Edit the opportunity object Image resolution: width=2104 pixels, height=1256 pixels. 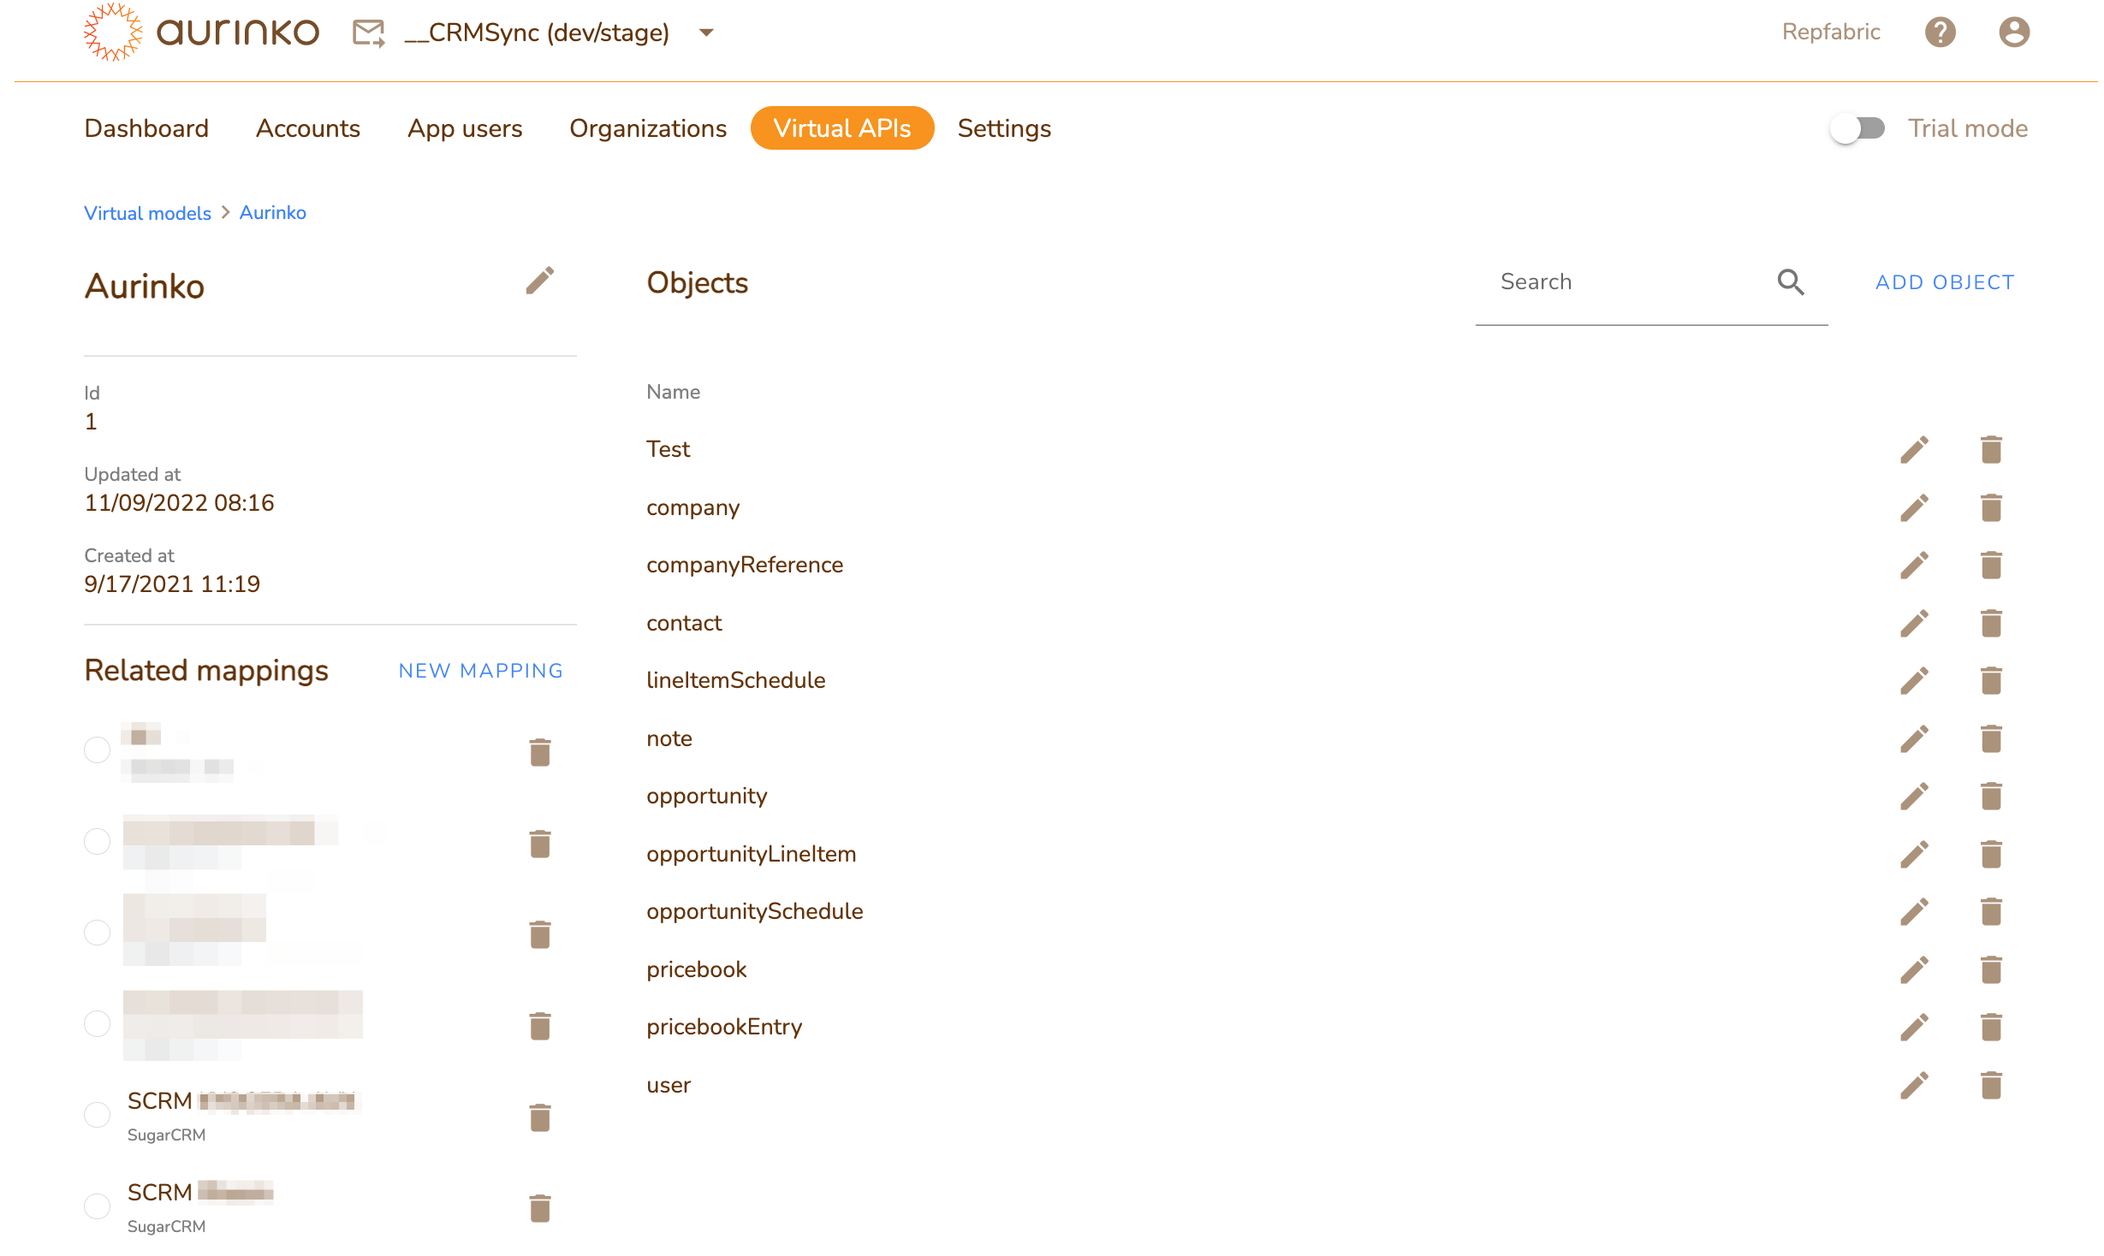coord(1914,796)
